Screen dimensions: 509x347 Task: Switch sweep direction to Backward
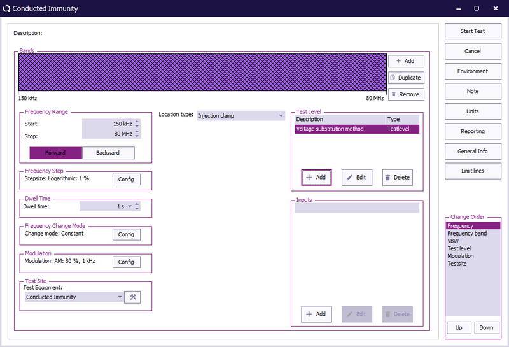point(108,153)
